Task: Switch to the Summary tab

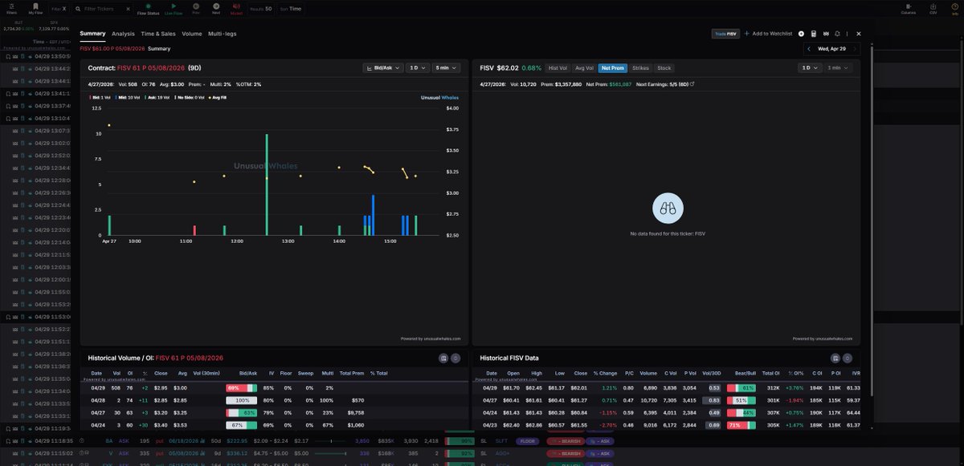Action: 92,34
